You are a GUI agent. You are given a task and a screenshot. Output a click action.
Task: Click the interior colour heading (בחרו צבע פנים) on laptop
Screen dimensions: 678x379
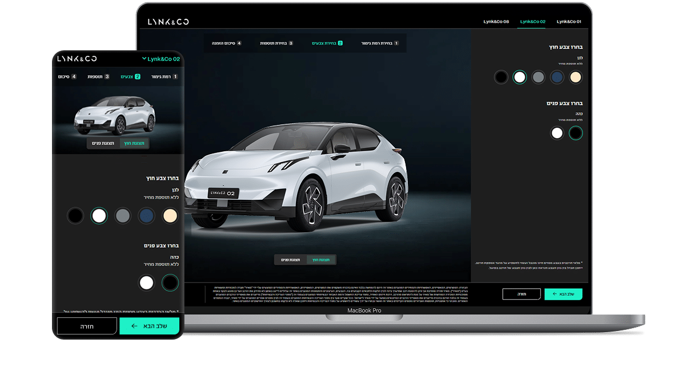tap(564, 103)
